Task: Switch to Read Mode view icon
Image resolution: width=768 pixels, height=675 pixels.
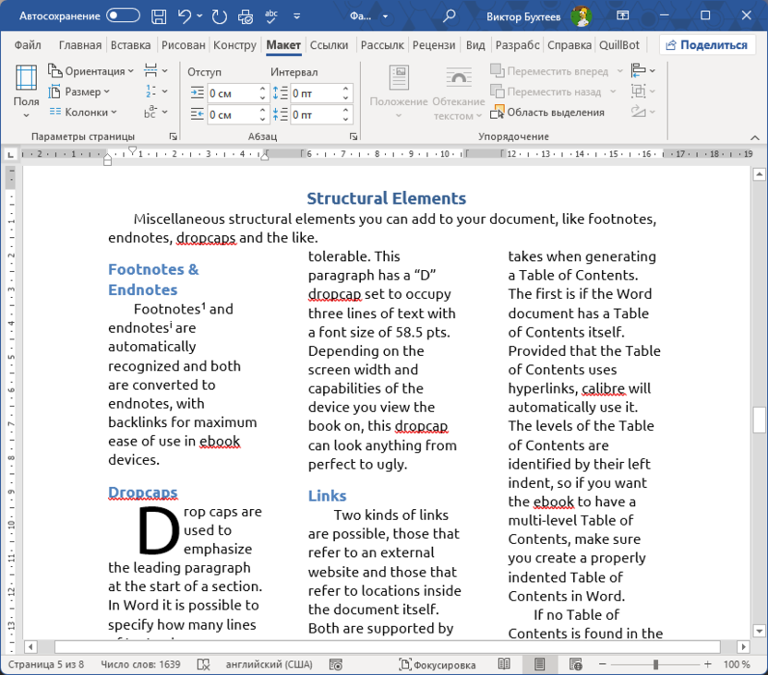Action: coord(504,664)
